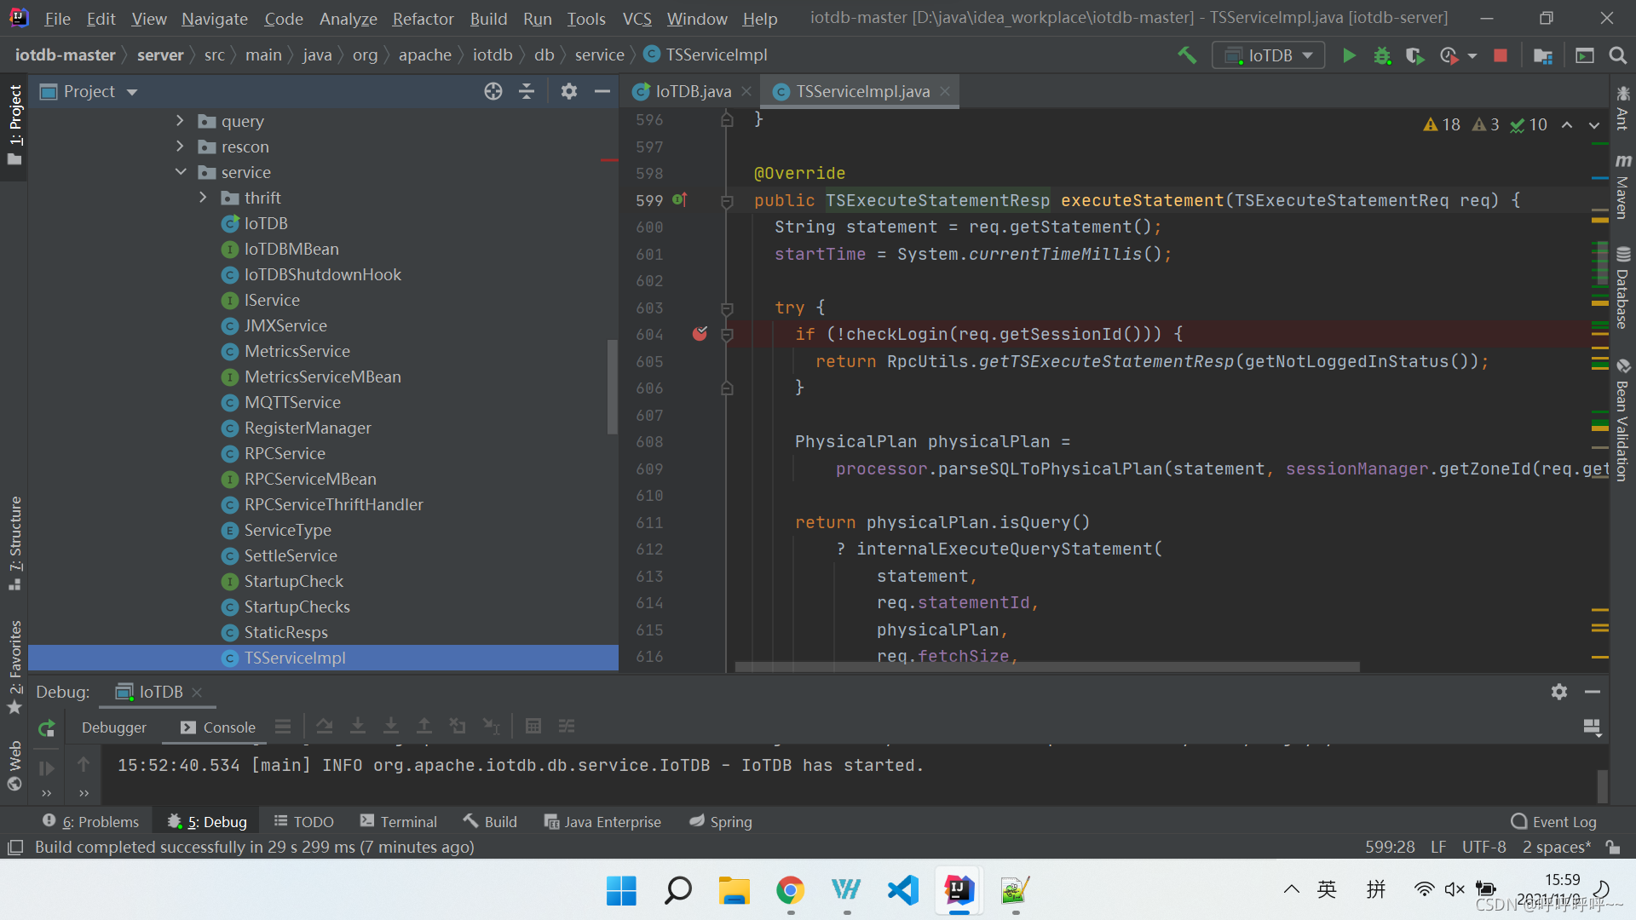Image resolution: width=1636 pixels, height=920 pixels.
Task: Open the Spring tool window
Action: pyautogui.click(x=720, y=822)
